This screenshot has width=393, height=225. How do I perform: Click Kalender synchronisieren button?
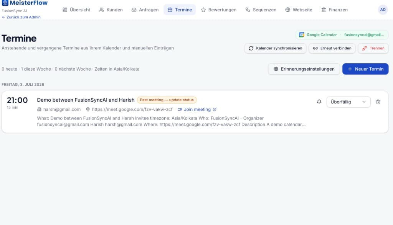(276, 48)
